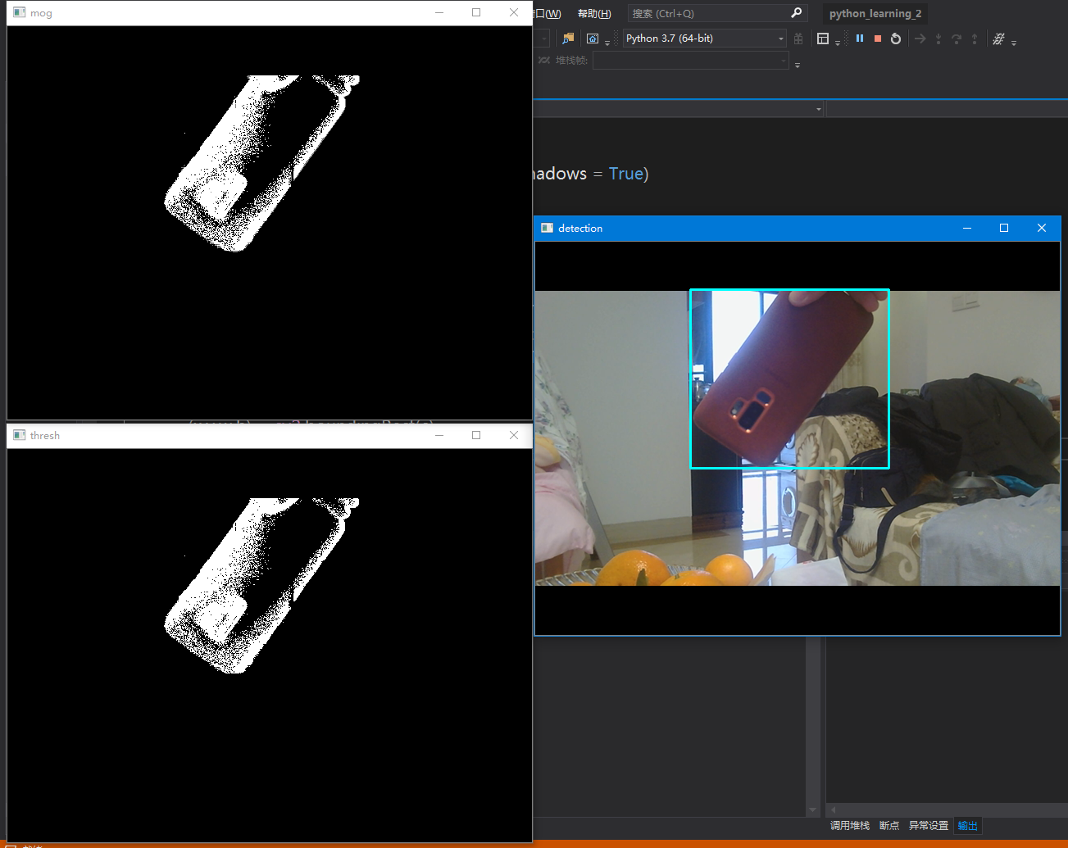Open Show Diagnostic Tools with the gauge icon
Viewport: 1068px width, 848px height.
coord(998,38)
